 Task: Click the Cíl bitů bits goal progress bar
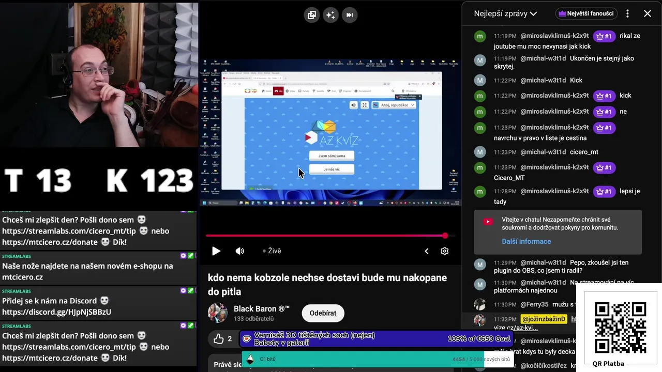[378, 359]
